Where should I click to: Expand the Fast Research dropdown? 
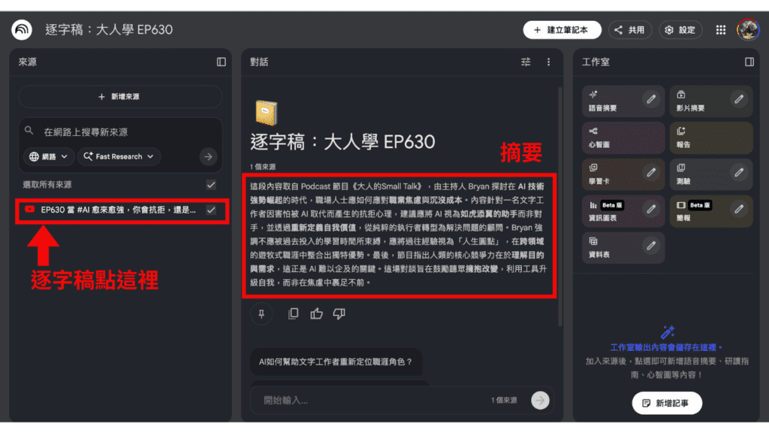click(x=120, y=156)
